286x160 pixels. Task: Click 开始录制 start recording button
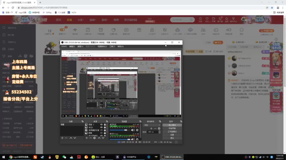(172, 128)
